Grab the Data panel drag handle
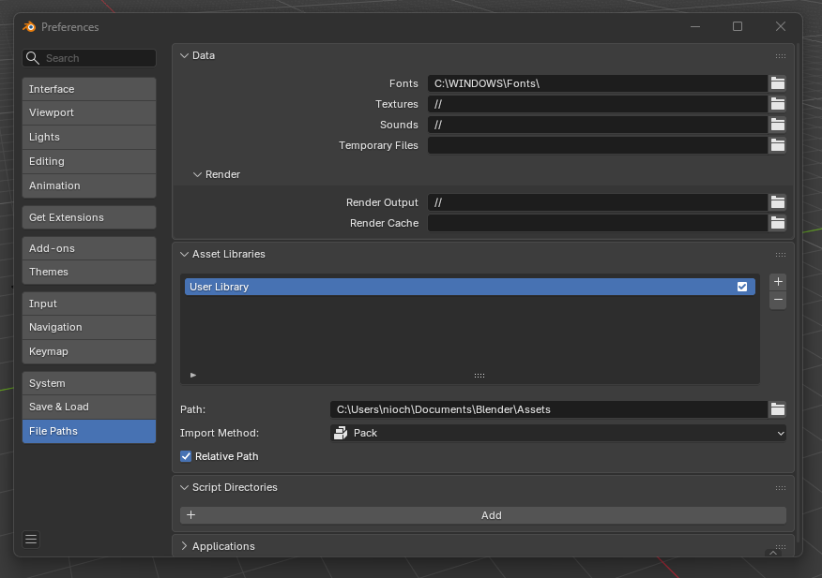This screenshot has height=578, width=822. pos(780,56)
